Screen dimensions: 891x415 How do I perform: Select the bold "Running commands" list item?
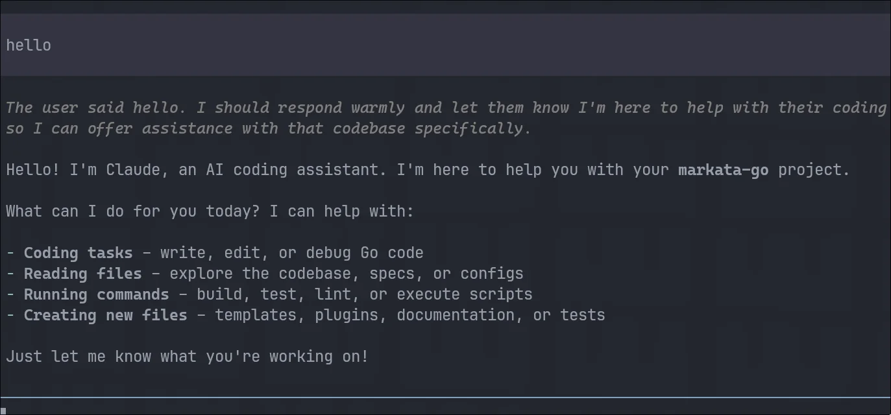click(x=96, y=294)
